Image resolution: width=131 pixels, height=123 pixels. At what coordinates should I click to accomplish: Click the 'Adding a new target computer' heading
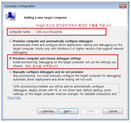pyautogui.click(x=45, y=18)
